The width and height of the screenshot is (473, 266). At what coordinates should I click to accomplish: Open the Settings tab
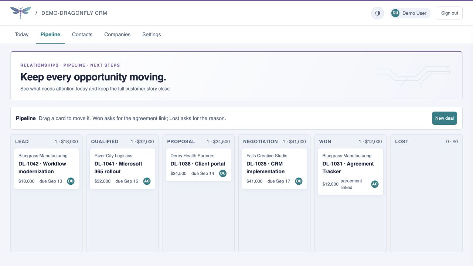[152, 34]
